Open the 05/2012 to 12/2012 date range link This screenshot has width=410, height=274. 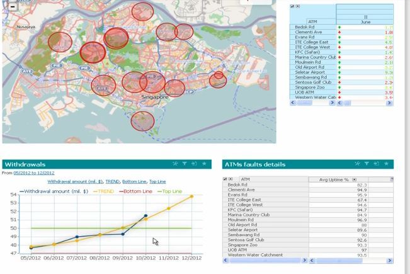tap(34, 173)
